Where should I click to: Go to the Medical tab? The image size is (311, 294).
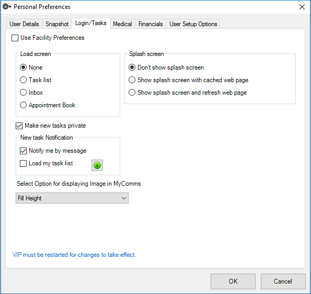coord(123,24)
